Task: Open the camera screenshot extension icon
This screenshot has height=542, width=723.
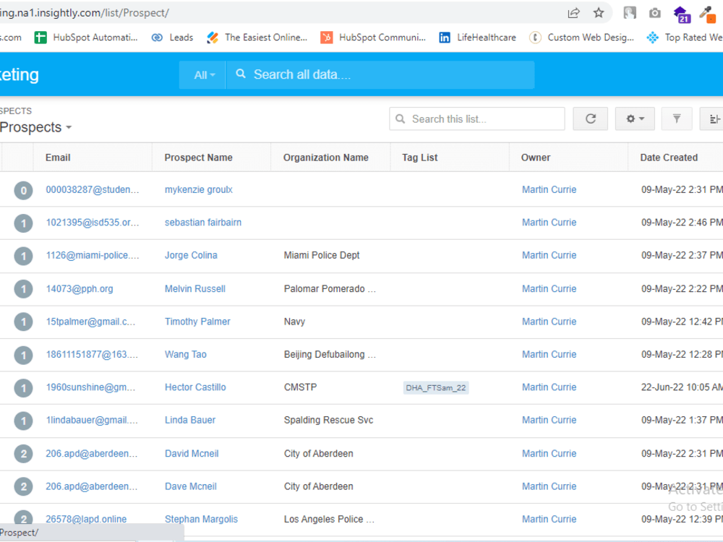Action: pyautogui.click(x=655, y=13)
